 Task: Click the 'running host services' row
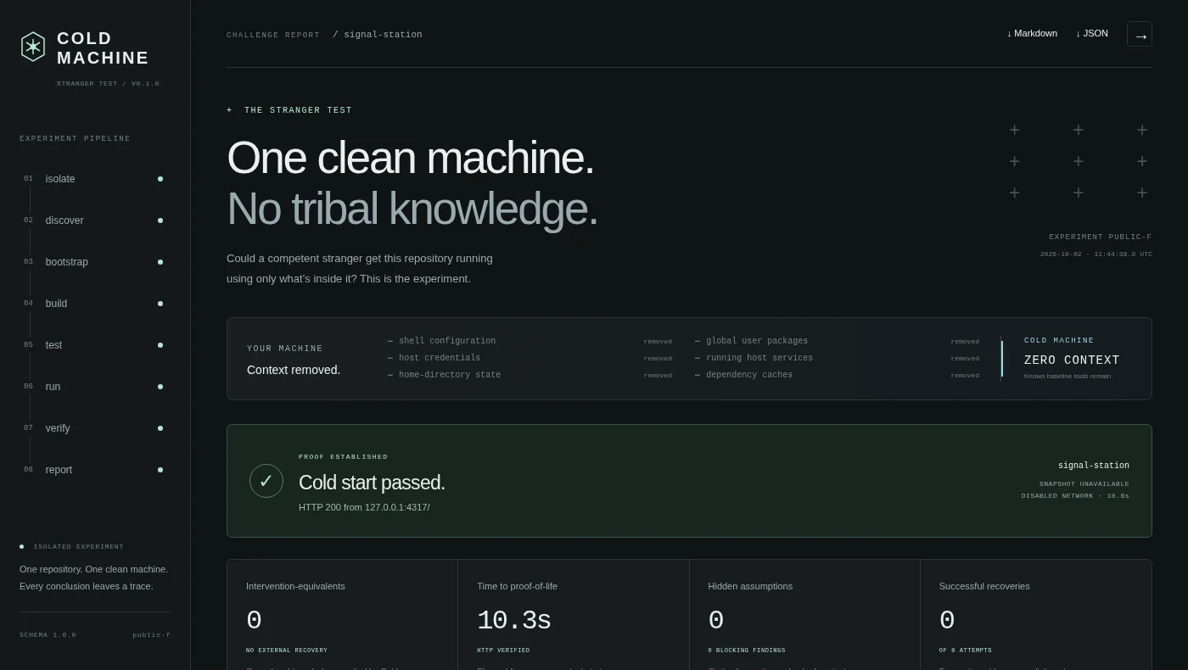837,358
